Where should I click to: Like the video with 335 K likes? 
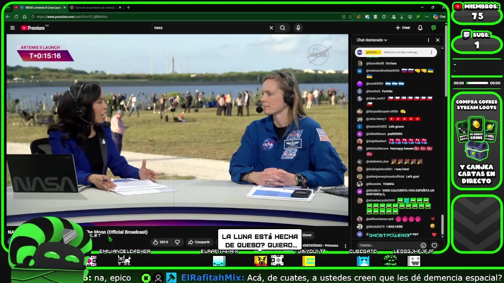click(161, 242)
